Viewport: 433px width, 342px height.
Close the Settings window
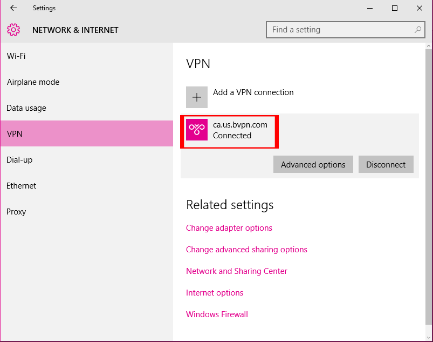420,8
